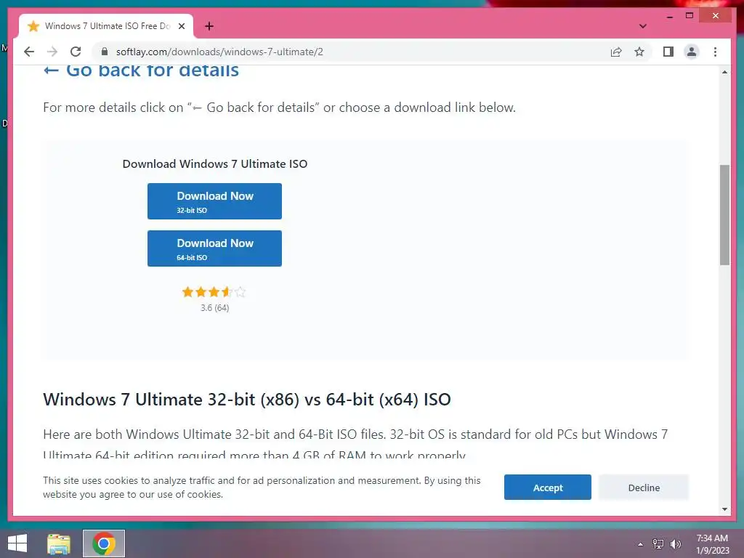Screen dimensions: 744x558
Task: Click the volume speaker tray icon
Action: tap(676, 544)
